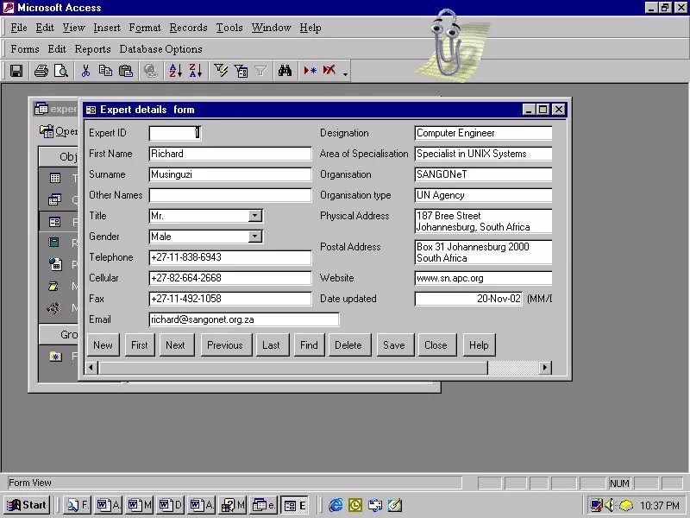Click the Delete Record toolbar icon
This screenshot has width=690, height=518.
pyautogui.click(x=329, y=71)
